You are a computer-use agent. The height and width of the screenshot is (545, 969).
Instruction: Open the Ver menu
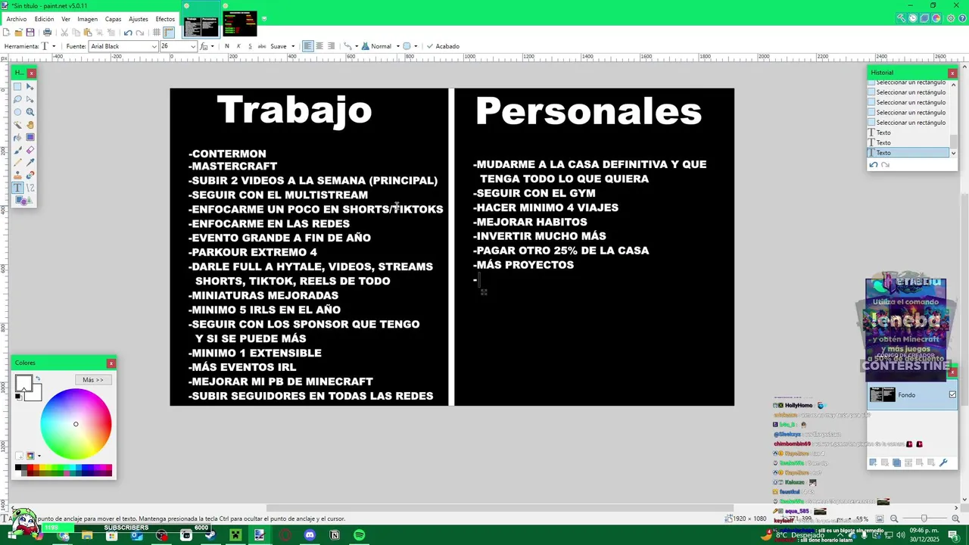[x=66, y=19]
